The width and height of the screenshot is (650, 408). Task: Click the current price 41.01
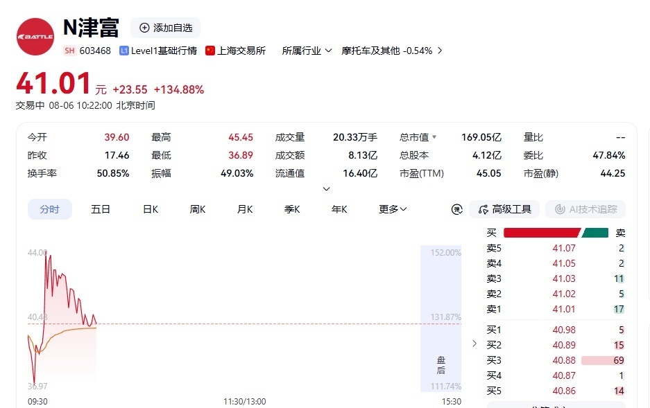(x=53, y=84)
